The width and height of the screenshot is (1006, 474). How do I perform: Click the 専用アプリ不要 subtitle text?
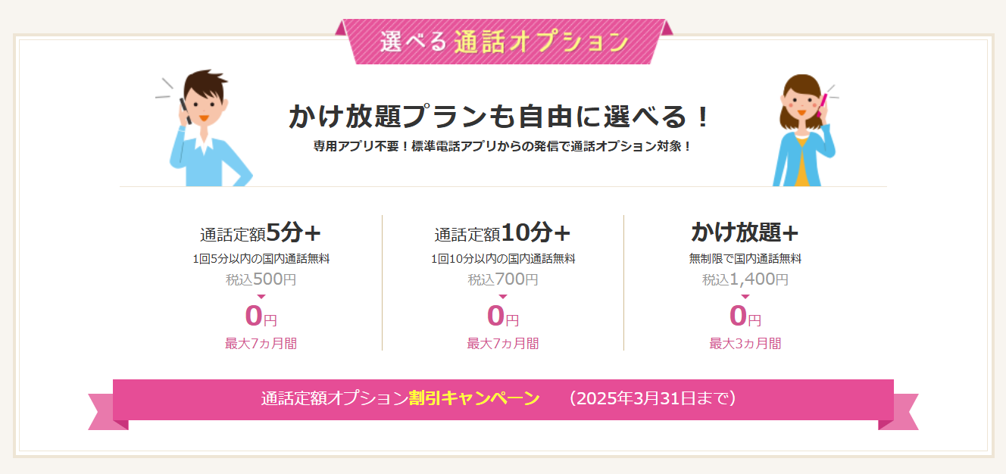click(x=503, y=146)
